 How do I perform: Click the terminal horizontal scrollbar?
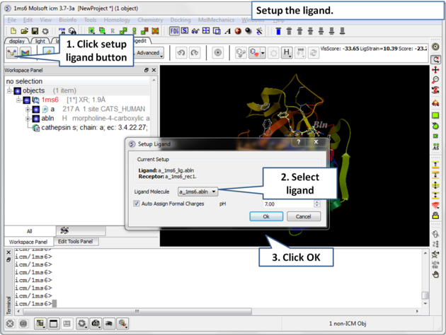click(212, 311)
